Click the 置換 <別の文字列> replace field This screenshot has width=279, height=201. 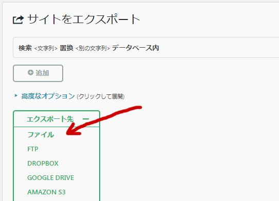tap(85, 48)
